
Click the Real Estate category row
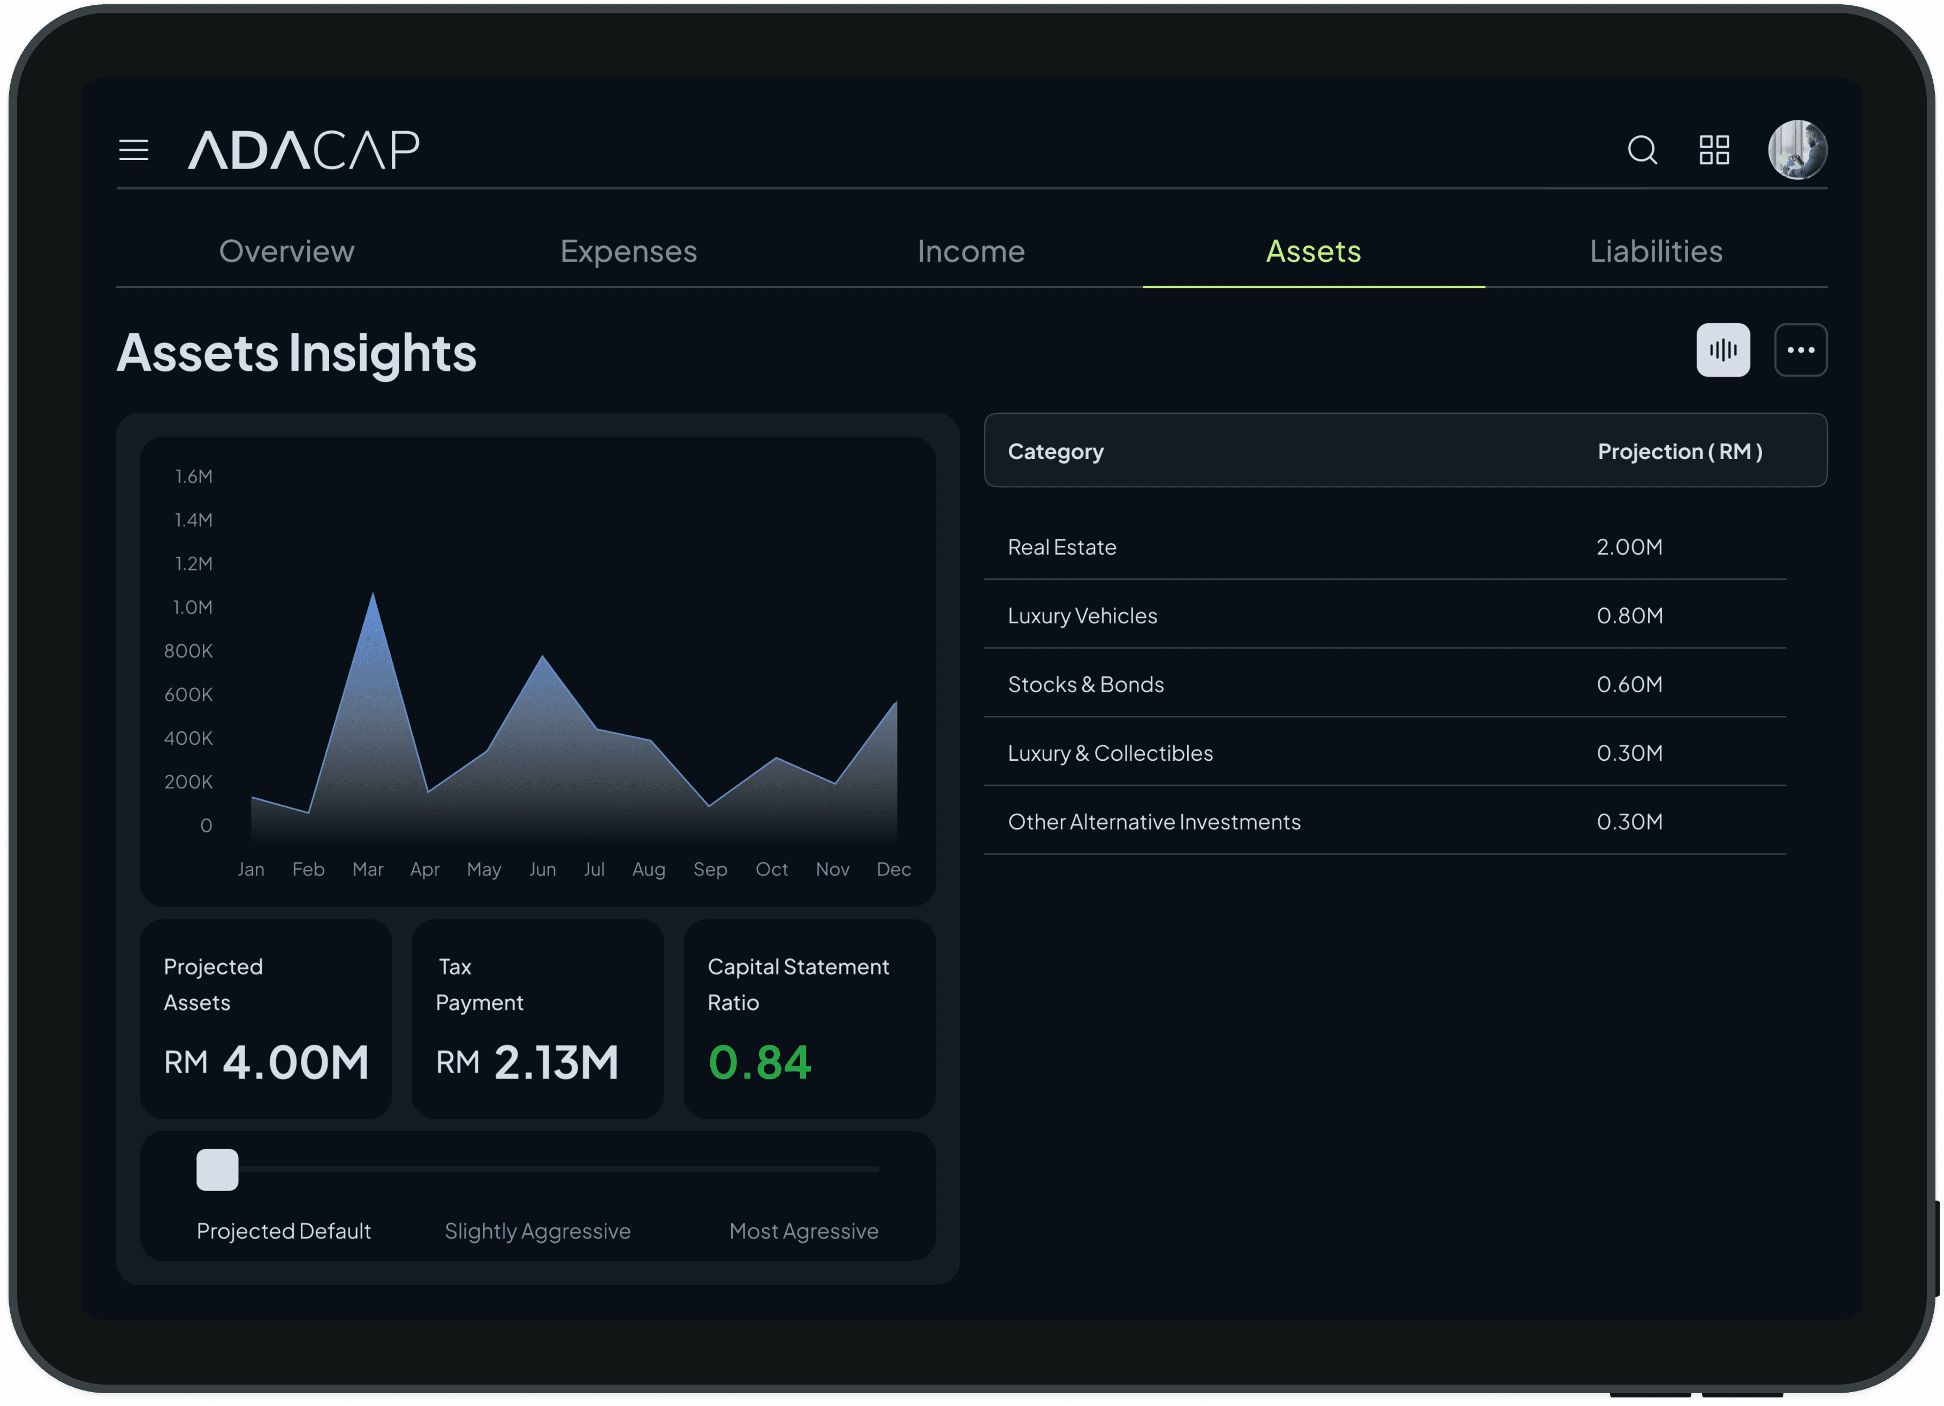tap(1384, 547)
